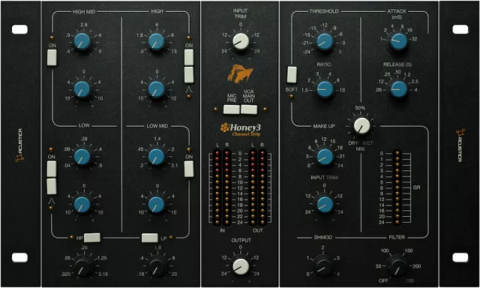Click the Acustica logo on the right rack ear
Viewport: 480px width, 288px height.
(460, 145)
